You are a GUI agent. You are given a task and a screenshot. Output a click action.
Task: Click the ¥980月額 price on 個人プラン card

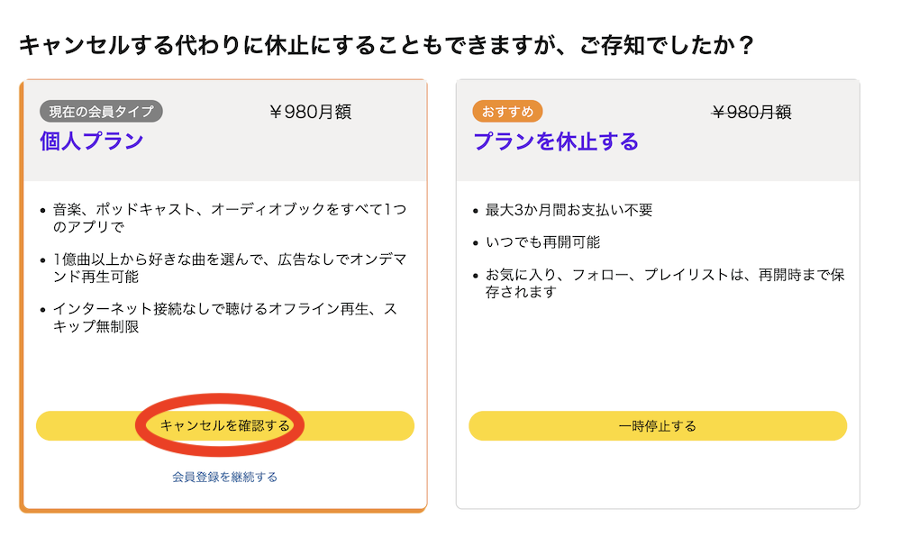point(310,112)
